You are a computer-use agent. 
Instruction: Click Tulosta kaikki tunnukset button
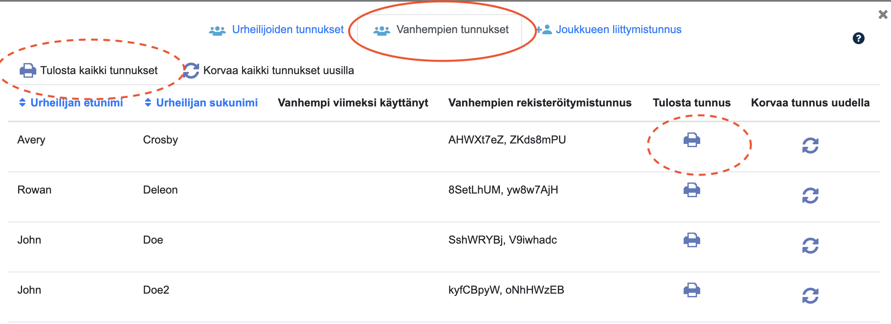(x=89, y=71)
